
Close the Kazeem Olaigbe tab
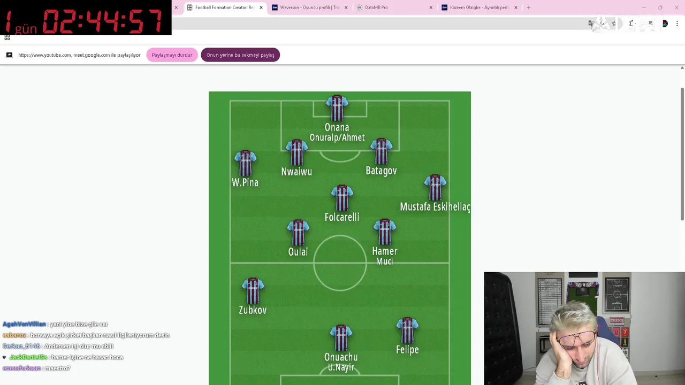(x=516, y=7)
